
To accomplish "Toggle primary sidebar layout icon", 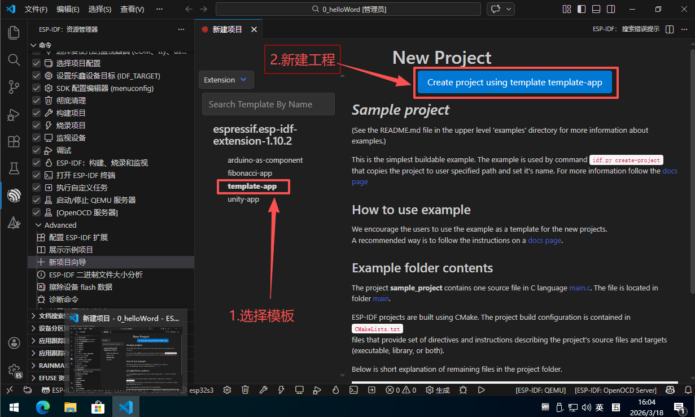I will 582,9.
